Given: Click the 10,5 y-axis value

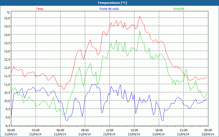Looking at the screenshot, I should [x=7, y=92].
